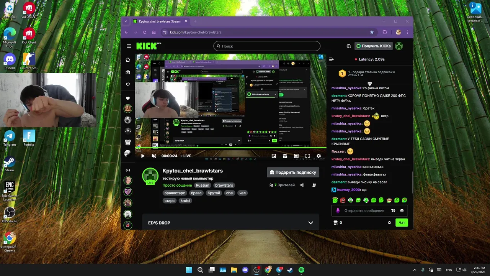This screenshot has width=490, height=276.
Task: Click the filled heart icon in sidebar
Action: pos(128,99)
